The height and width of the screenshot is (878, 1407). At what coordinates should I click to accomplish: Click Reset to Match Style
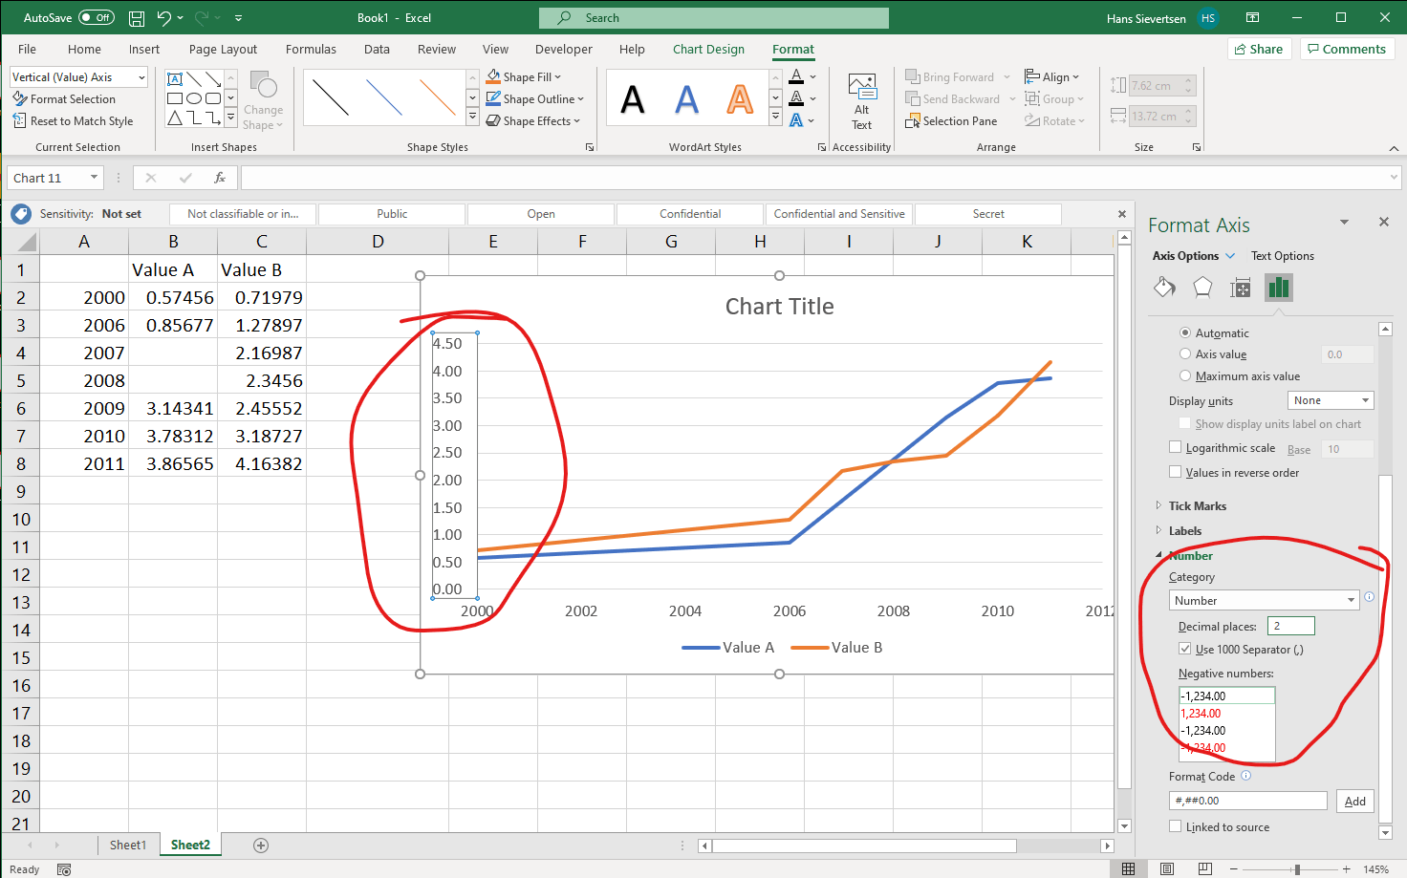pyautogui.click(x=74, y=120)
